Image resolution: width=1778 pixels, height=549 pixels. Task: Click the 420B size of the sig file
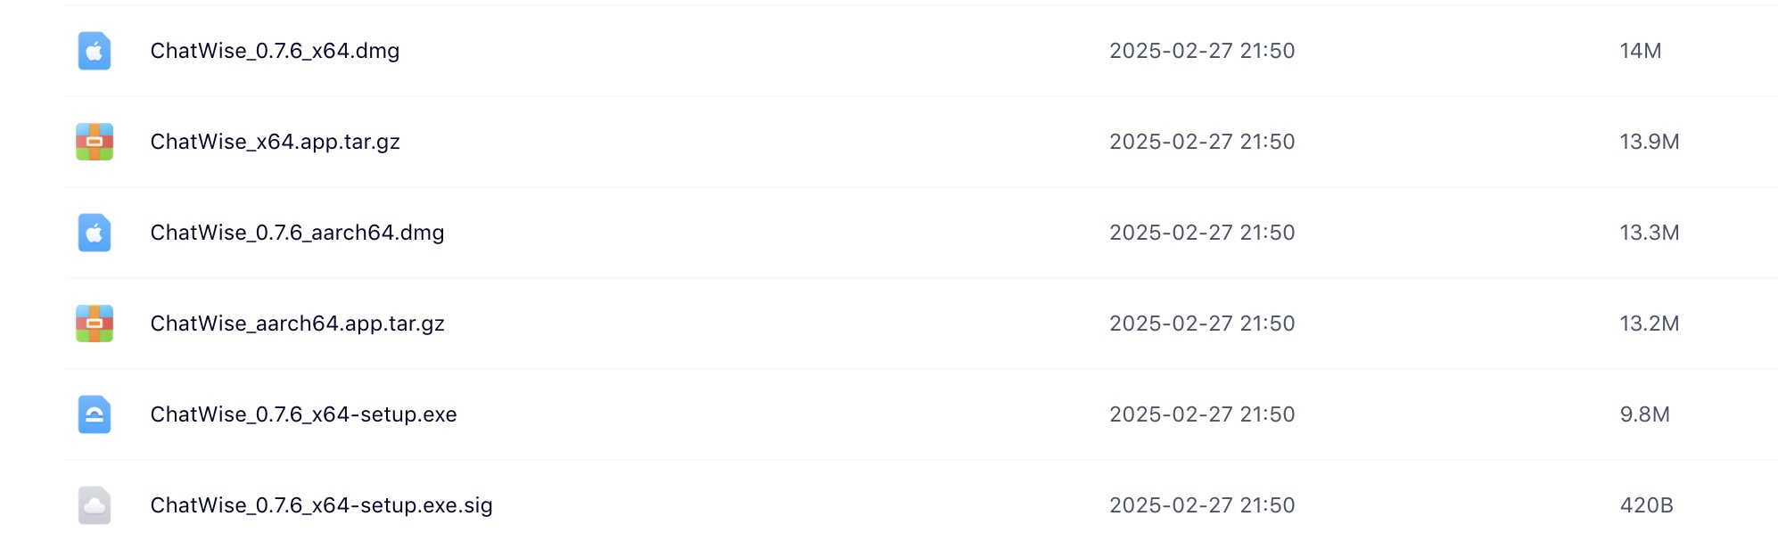[x=1646, y=505]
